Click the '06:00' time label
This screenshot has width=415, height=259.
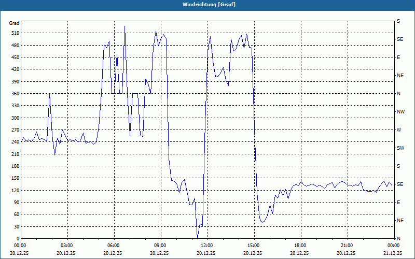[x=114, y=246]
